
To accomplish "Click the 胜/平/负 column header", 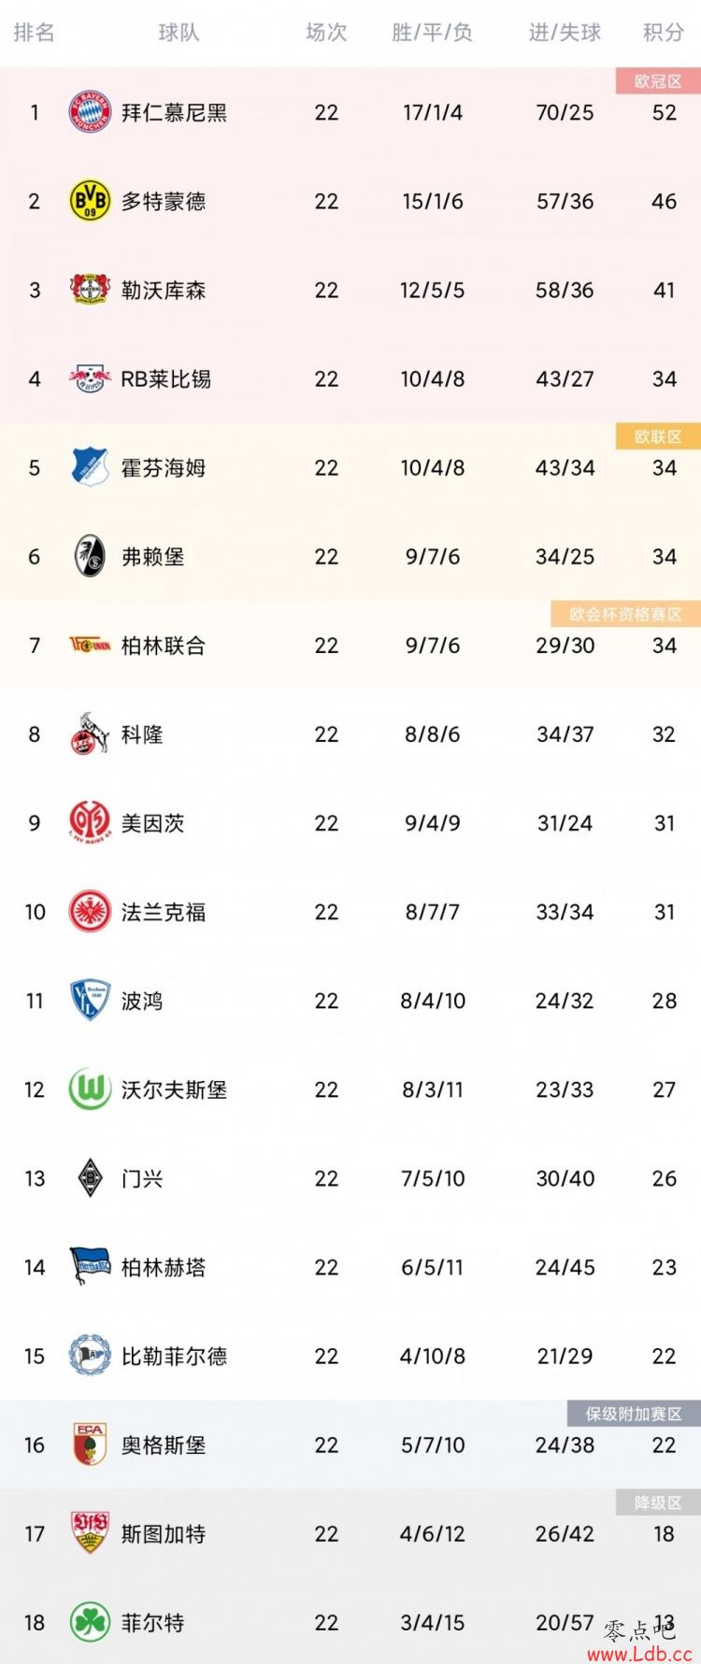I will 432,33.
